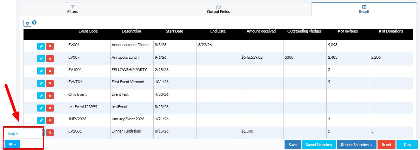This screenshot has height=150, width=420.
Task: Run the search
Action: [x=407, y=145]
